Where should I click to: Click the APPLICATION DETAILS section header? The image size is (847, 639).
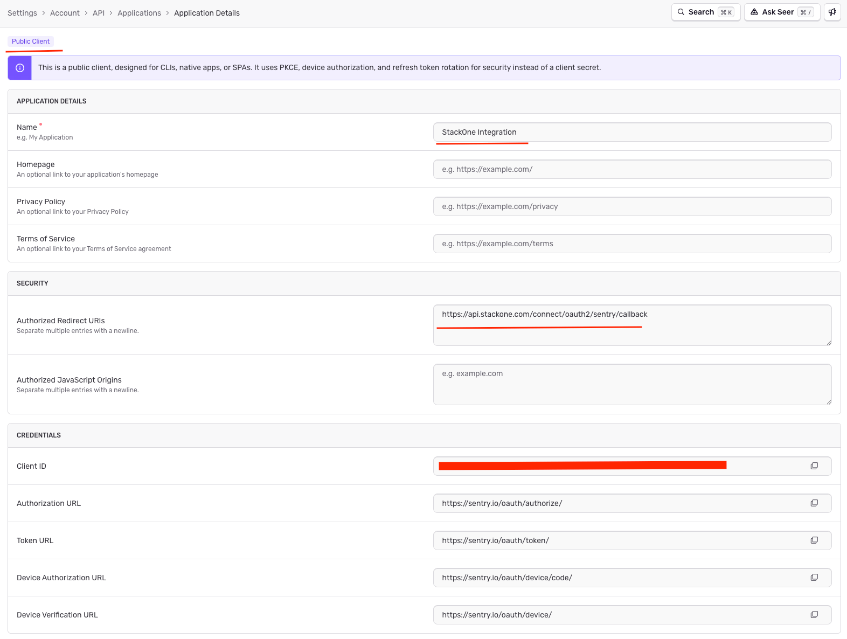(x=52, y=101)
